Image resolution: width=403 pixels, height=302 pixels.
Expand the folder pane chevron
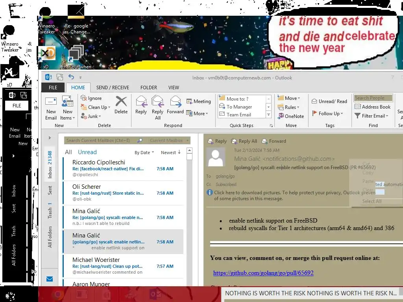click(x=50, y=138)
